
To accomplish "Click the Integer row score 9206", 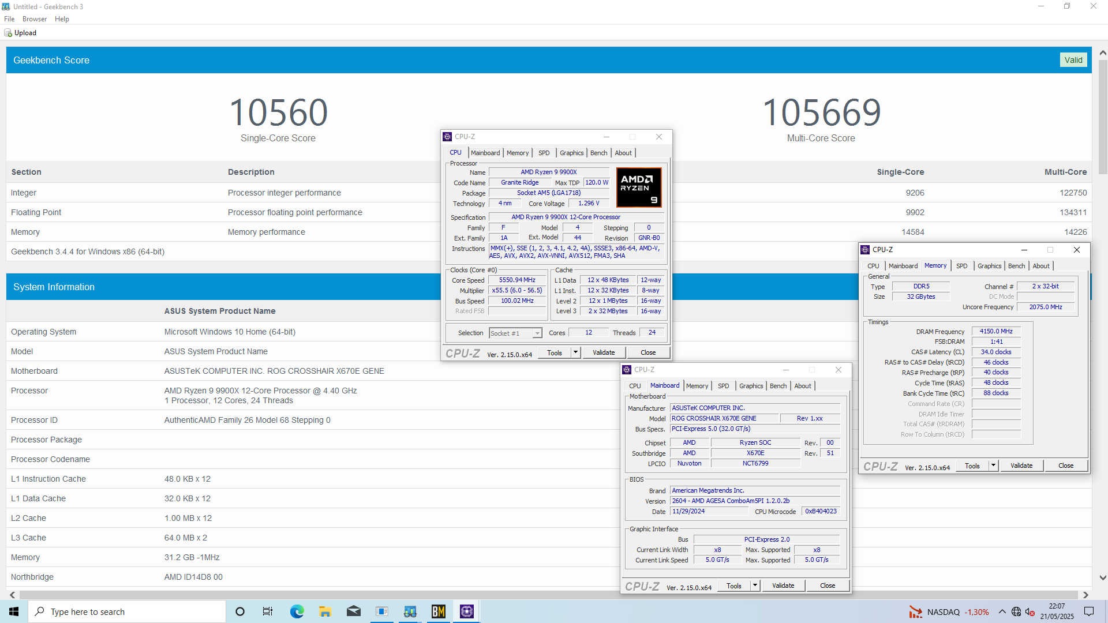I will click(915, 193).
